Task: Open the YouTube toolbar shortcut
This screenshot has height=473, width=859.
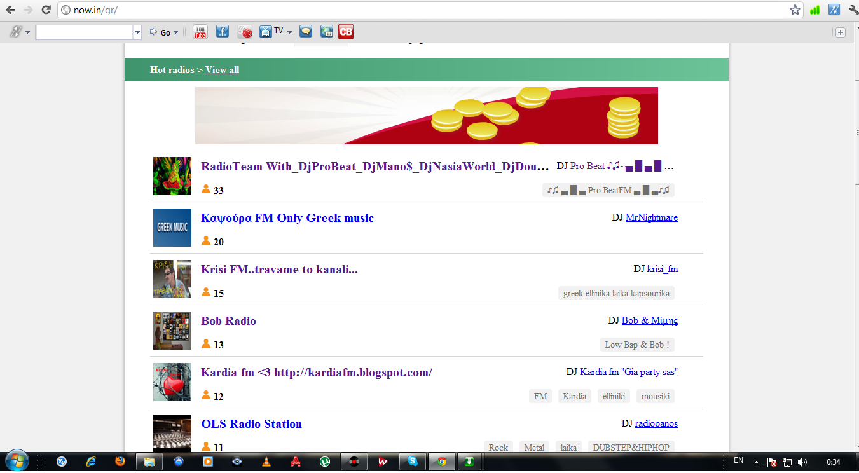Action: [x=200, y=32]
